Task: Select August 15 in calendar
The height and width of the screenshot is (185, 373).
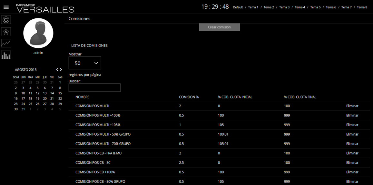Action: click(x=60, y=93)
